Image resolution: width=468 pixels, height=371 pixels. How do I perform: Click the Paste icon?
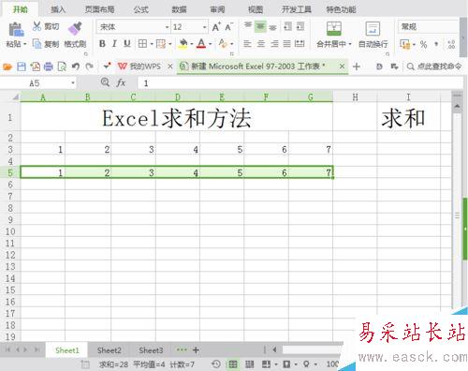(16, 29)
